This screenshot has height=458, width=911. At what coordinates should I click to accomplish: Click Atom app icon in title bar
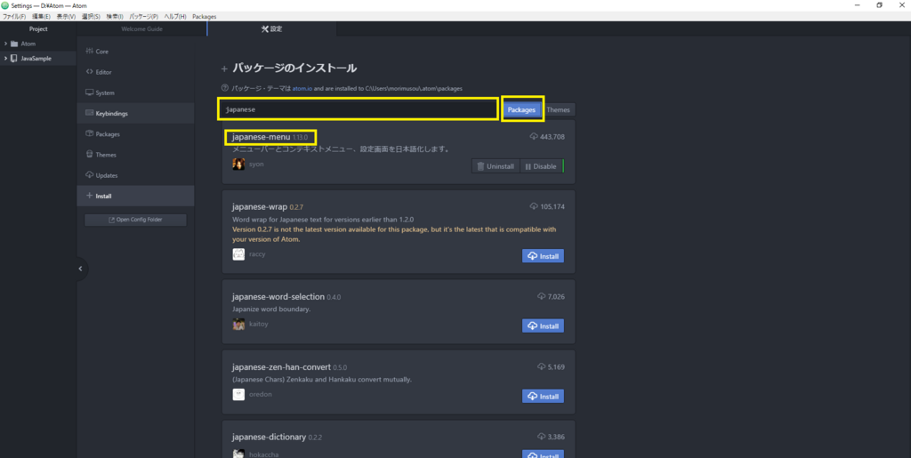tap(5, 5)
